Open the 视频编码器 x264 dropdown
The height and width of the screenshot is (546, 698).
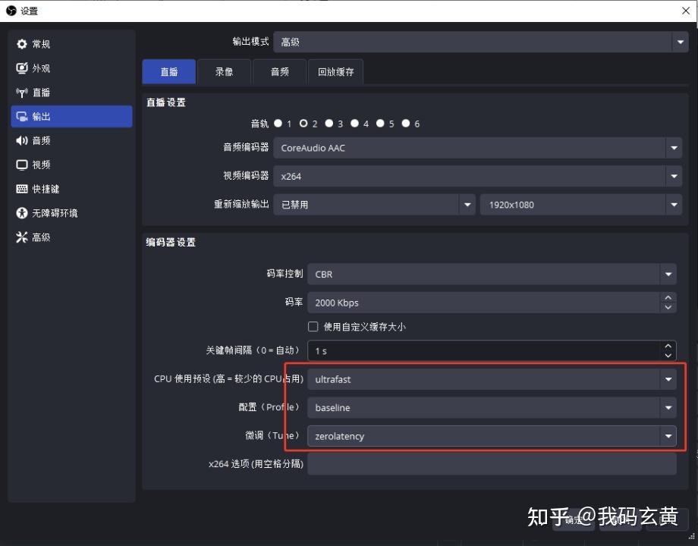click(673, 176)
